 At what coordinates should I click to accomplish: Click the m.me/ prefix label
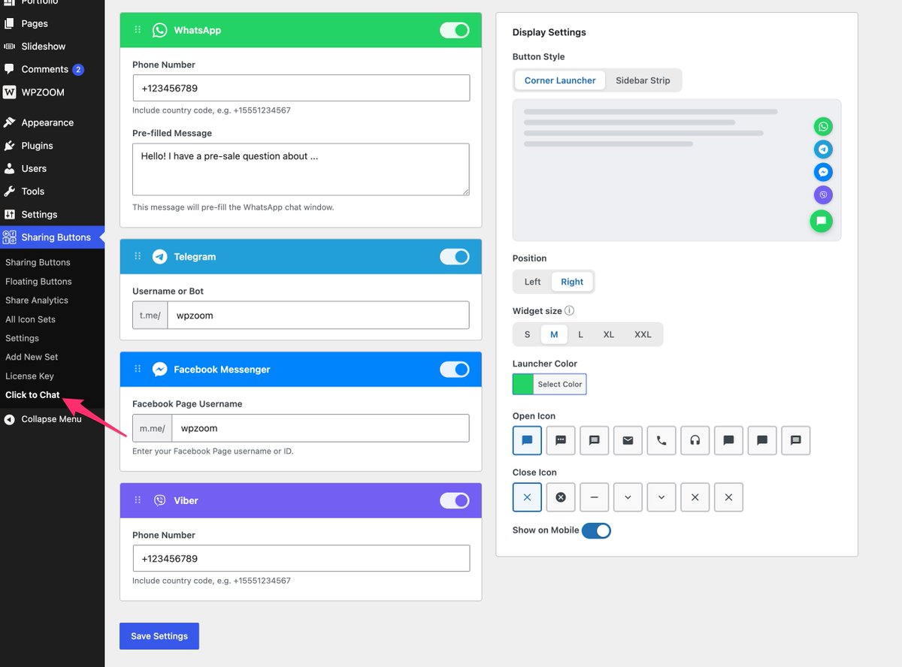click(153, 428)
